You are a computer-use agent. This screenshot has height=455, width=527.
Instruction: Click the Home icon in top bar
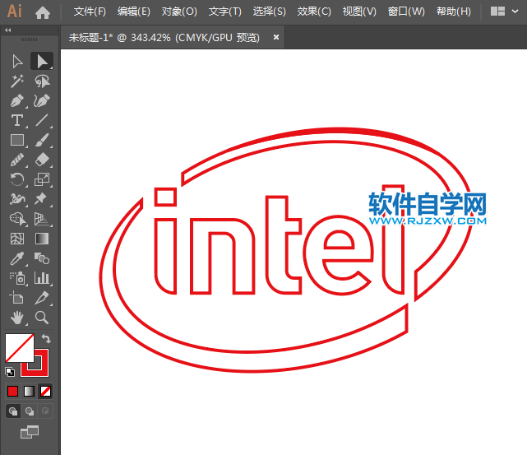[43, 12]
